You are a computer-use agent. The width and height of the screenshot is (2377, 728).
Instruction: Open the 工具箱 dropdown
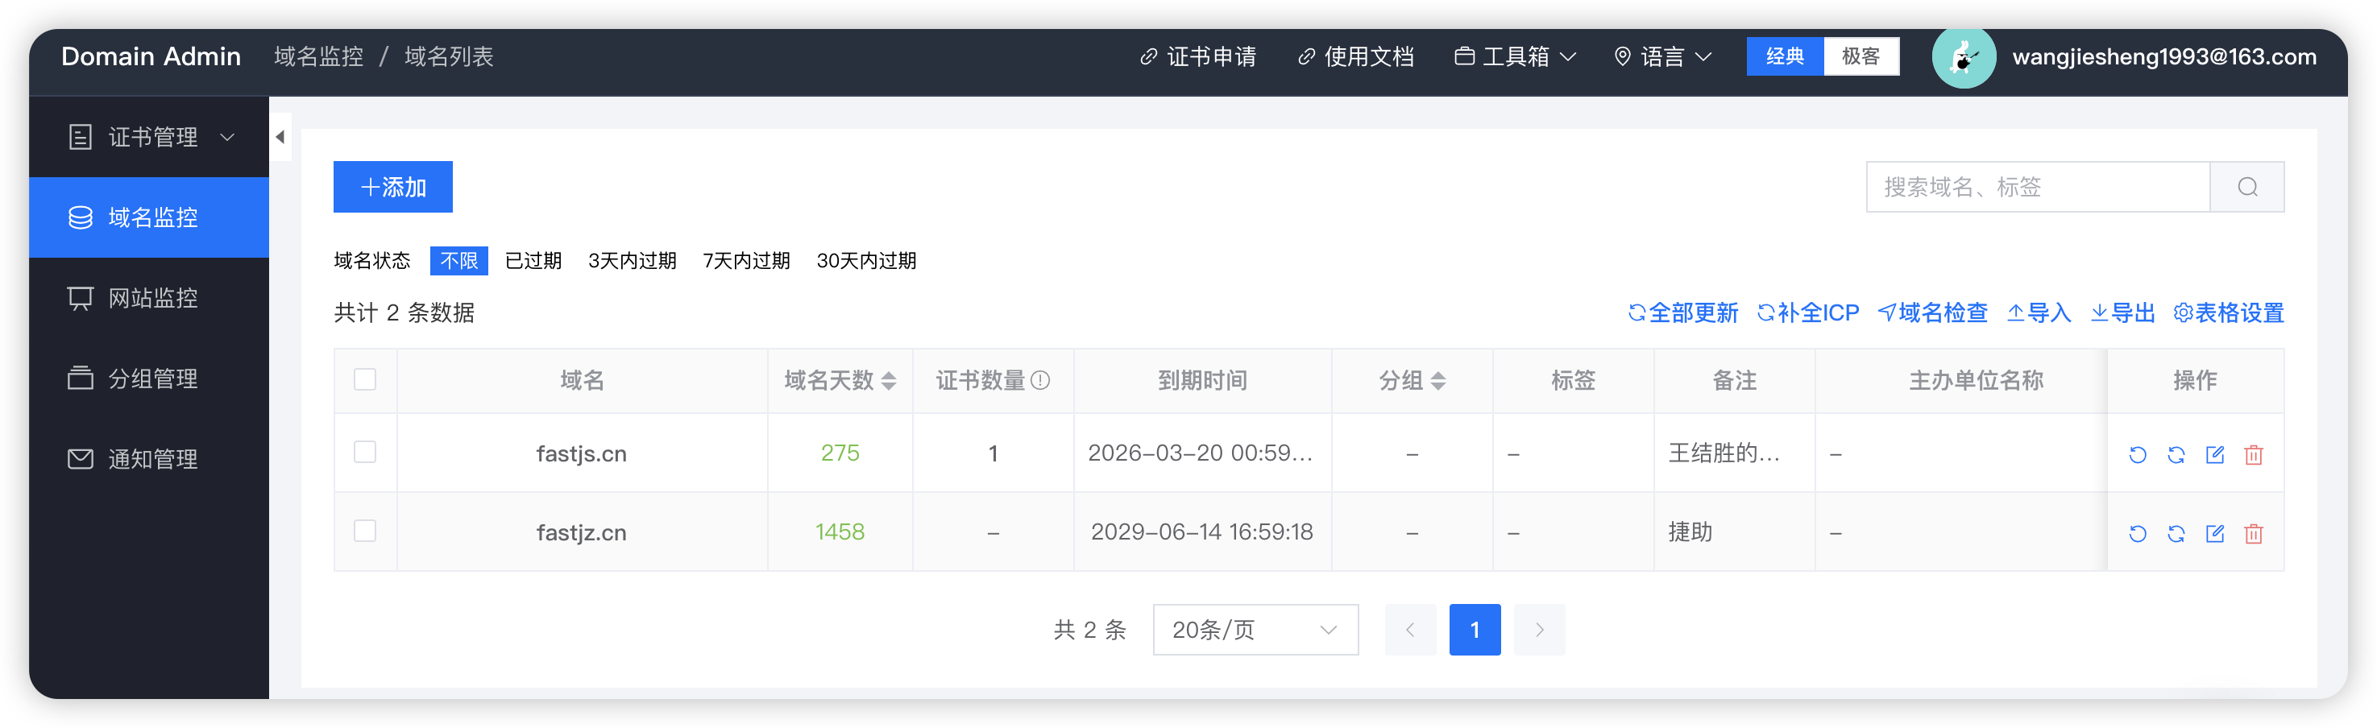pos(1515,57)
